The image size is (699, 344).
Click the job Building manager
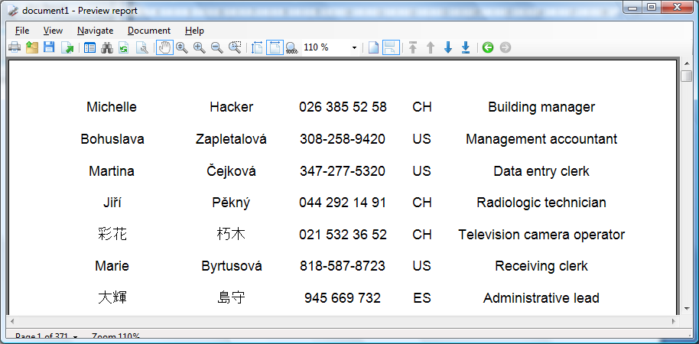pos(541,107)
